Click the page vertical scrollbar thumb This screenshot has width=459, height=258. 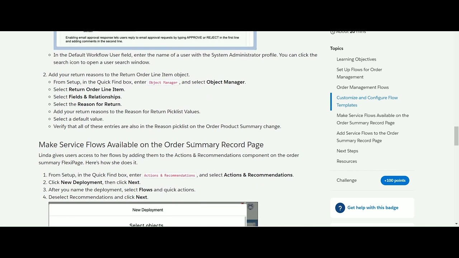click(456, 136)
